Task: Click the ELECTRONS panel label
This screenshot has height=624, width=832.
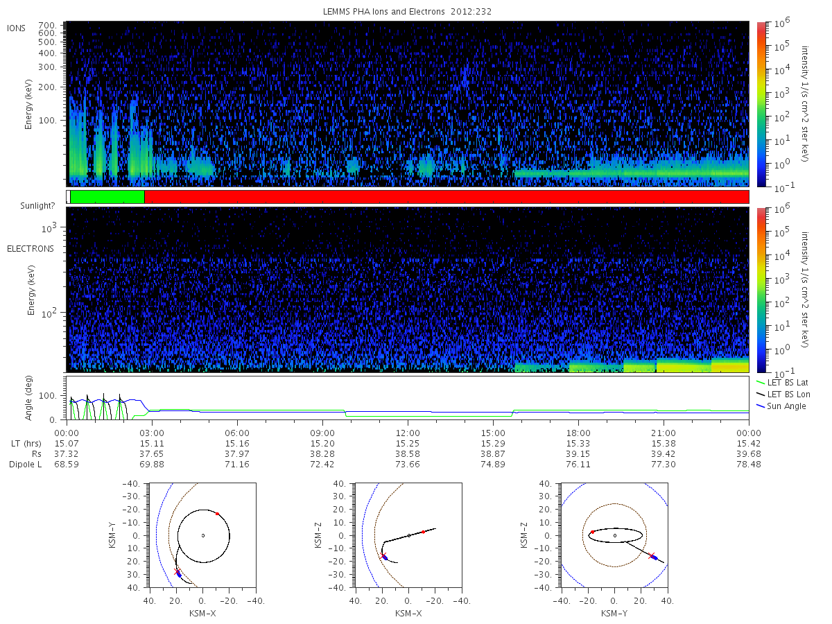Action: pos(30,248)
